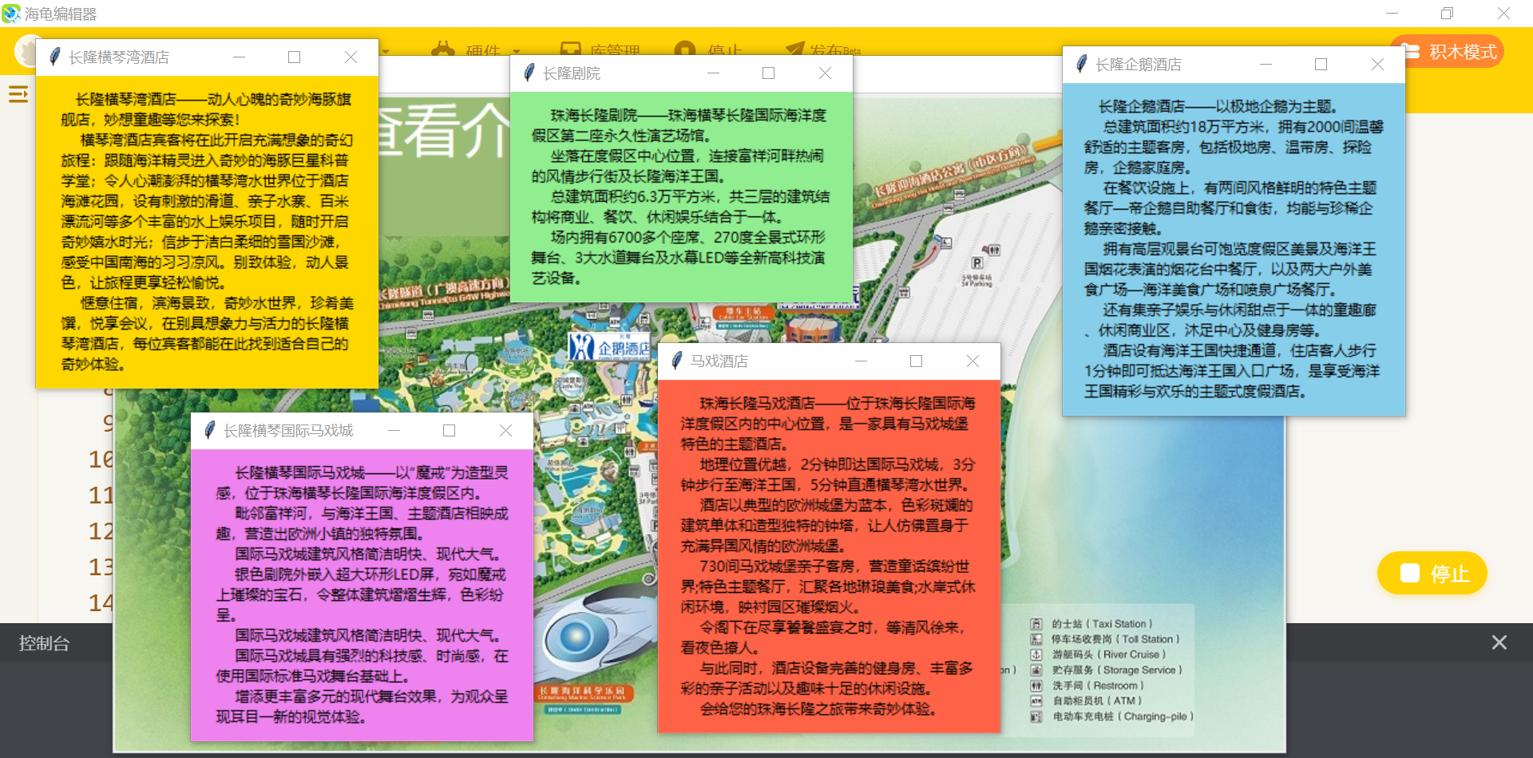Close the 长隆横琴湾酒店 window

point(351,57)
